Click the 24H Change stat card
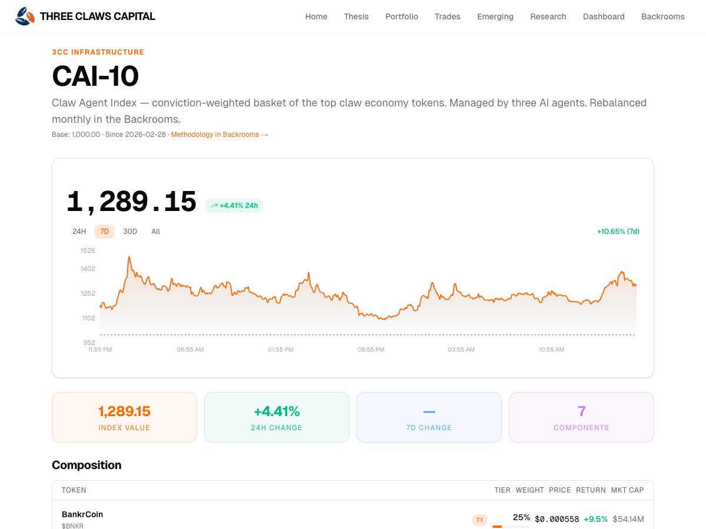The height and width of the screenshot is (529, 706). pyautogui.click(x=277, y=417)
